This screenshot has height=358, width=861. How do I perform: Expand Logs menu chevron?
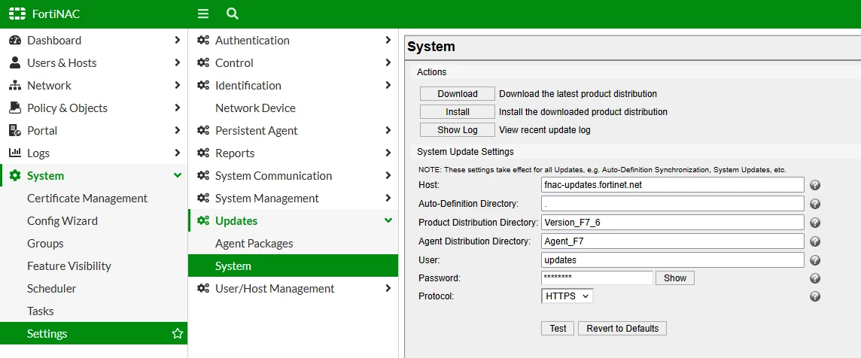click(x=177, y=153)
